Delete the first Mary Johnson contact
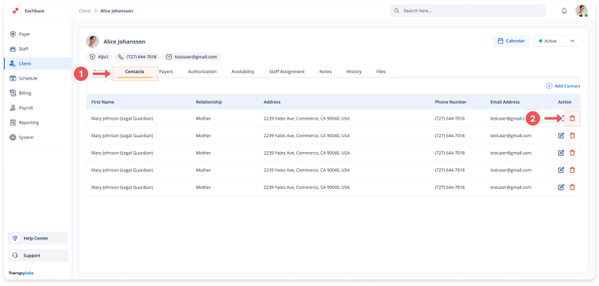Viewport: 599px width, 286px height. [x=572, y=118]
